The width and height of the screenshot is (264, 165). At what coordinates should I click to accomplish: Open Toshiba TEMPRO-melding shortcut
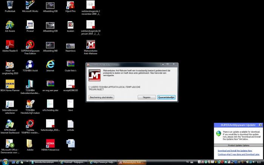coord(30,127)
